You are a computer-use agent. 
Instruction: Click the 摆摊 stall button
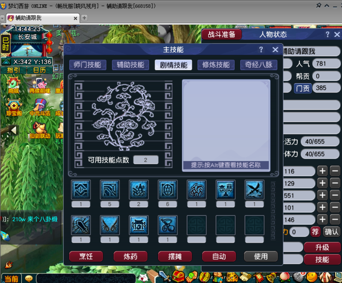pyautogui.click(x=175, y=256)
